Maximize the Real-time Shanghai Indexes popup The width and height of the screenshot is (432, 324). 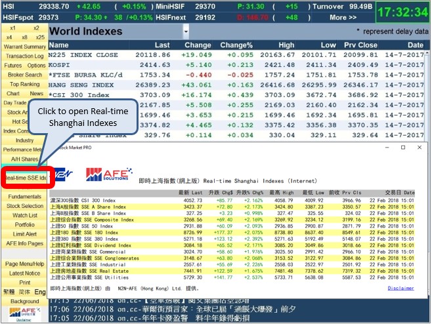(403, 148)
